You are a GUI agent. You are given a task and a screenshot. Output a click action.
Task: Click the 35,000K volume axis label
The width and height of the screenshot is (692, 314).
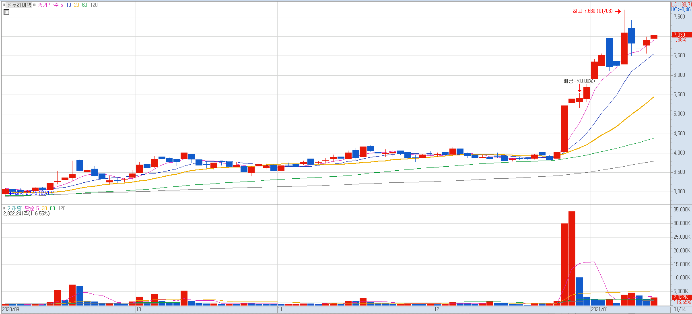click(682, 210)
